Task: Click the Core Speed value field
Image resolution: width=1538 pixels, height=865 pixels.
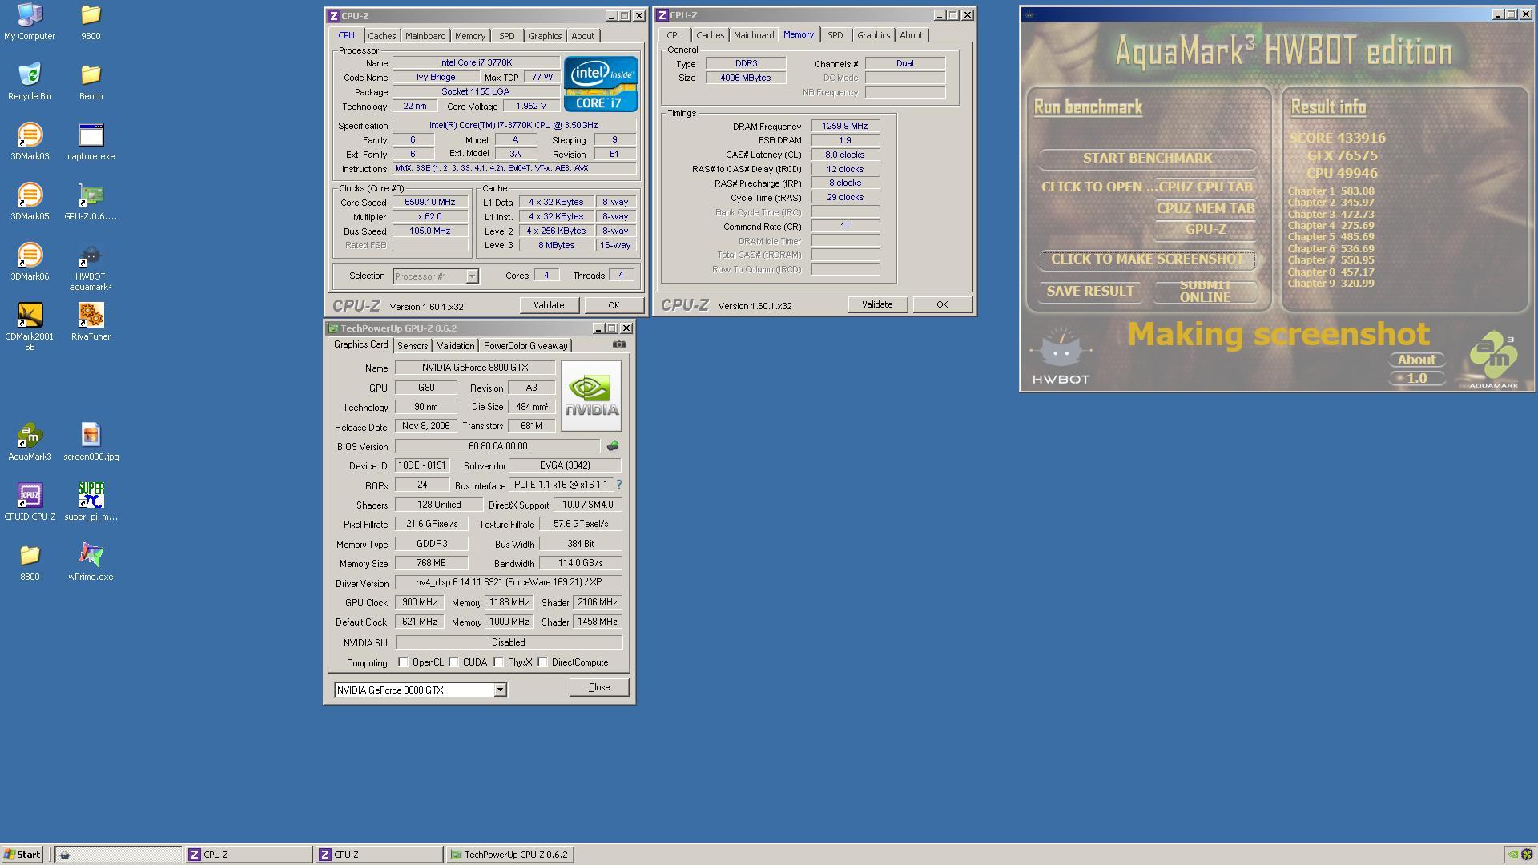Action: [x=430, y=202]
